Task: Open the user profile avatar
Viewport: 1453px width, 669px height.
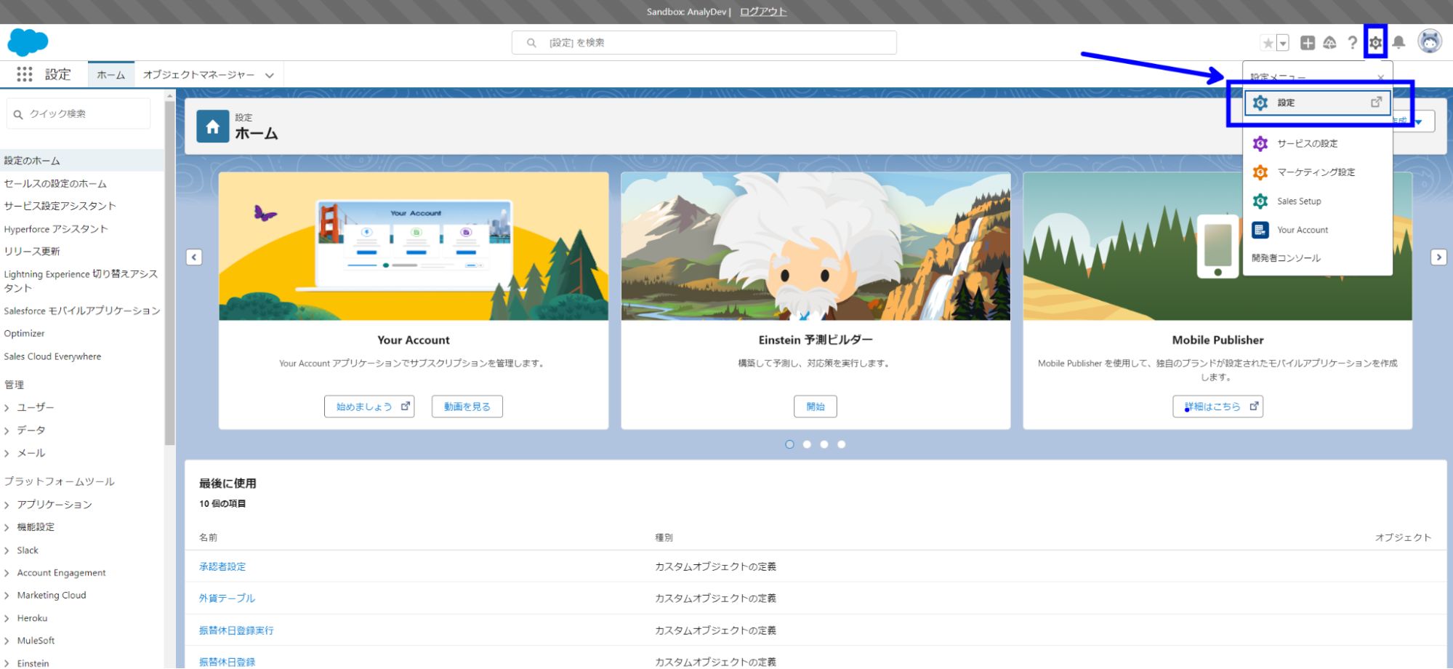Action: coord(1430,42)
